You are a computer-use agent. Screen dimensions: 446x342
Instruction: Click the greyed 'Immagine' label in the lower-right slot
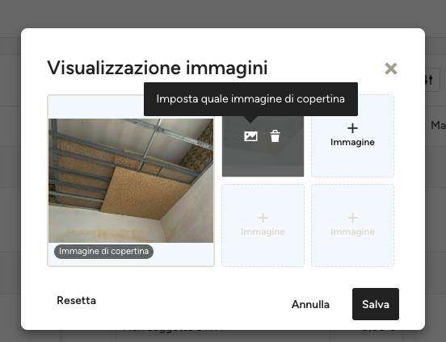tap(352, 231)
